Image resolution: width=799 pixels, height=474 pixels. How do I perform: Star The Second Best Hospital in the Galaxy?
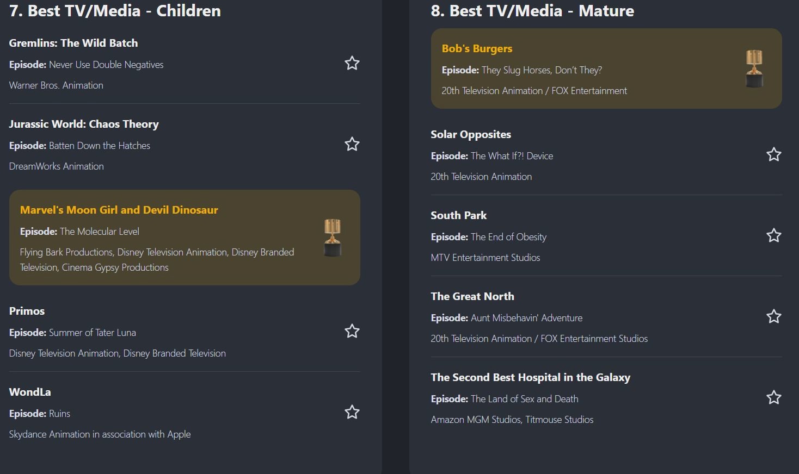point(774,398)
